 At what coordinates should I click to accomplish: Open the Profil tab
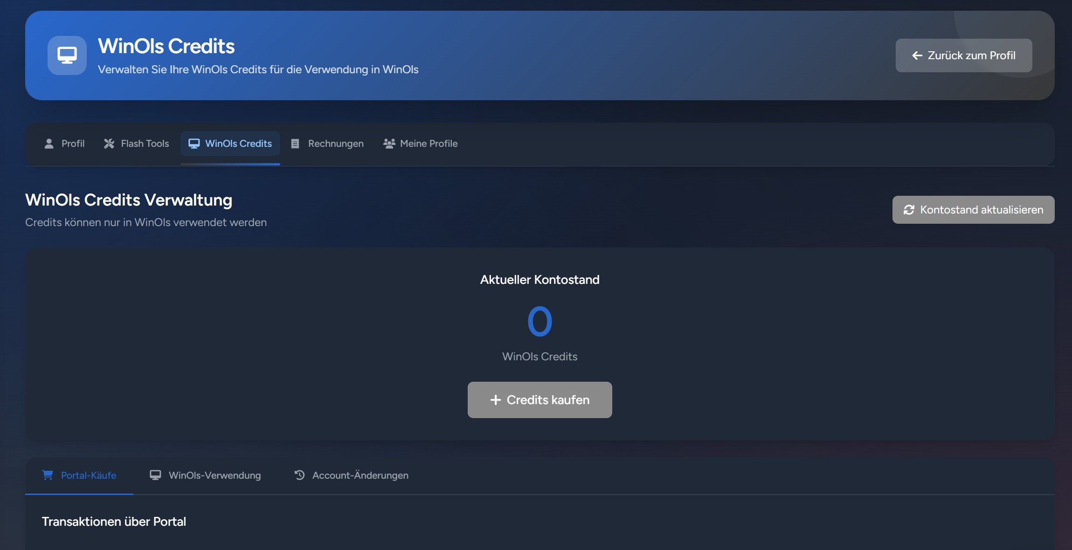(x=65, y=144)
